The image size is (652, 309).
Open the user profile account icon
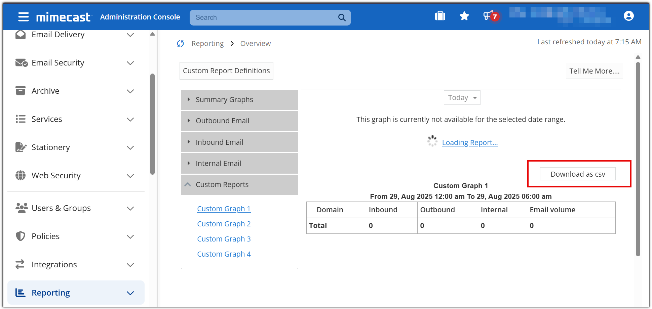[628, 16]
